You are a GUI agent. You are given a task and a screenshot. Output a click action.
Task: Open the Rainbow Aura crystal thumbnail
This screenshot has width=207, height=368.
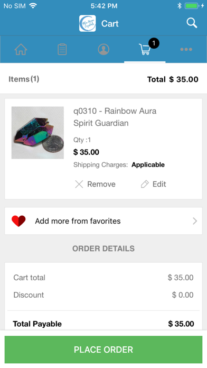37,133
